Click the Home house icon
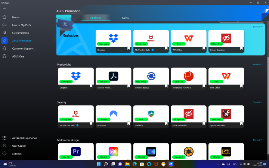The width and height of the screenshot is (269, 168). click(x=4, y=17)
